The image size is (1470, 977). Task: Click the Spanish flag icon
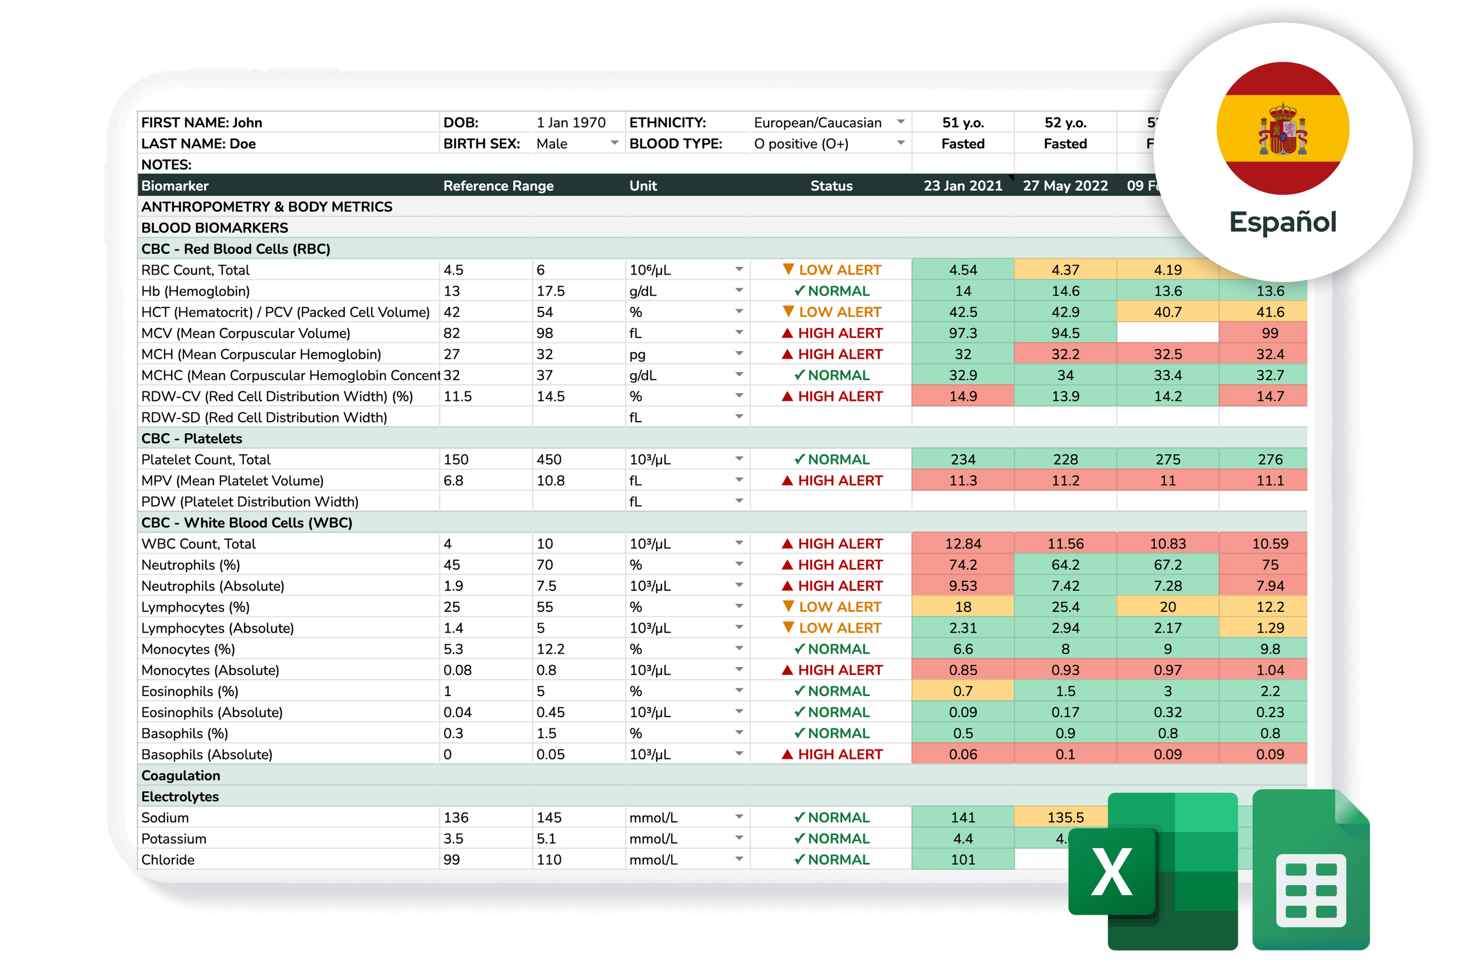1282,128
